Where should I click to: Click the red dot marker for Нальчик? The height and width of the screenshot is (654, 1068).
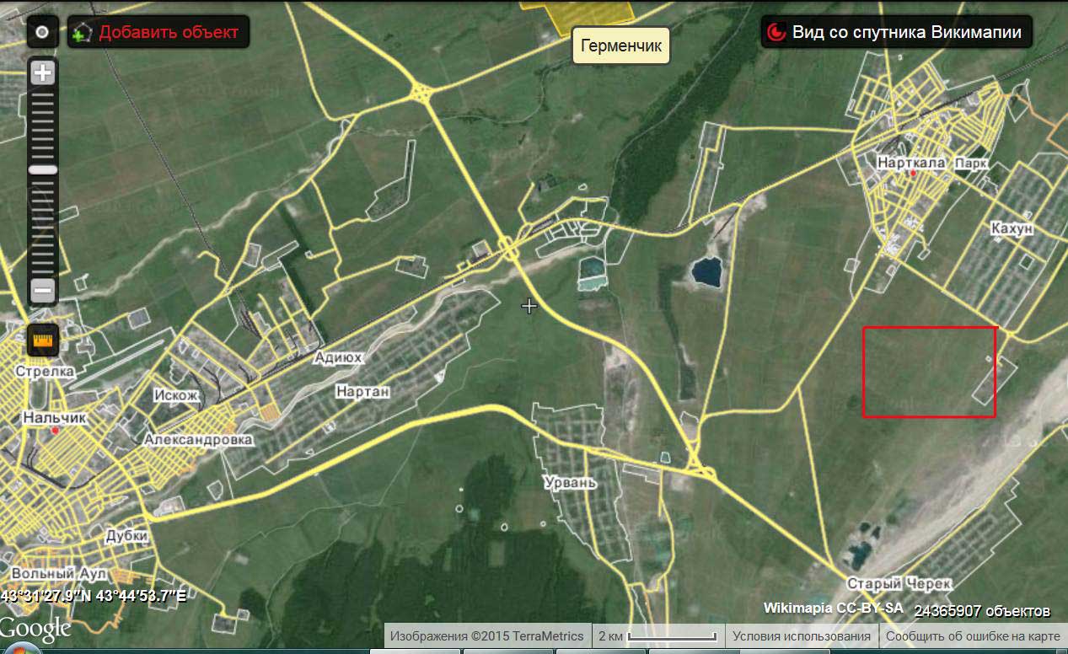tap(55, 431)
